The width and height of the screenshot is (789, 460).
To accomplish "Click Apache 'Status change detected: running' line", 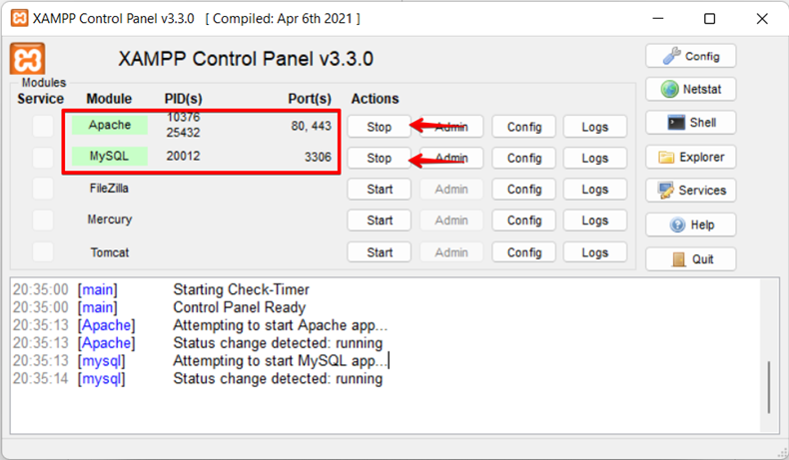I will (x=278, y=343).
